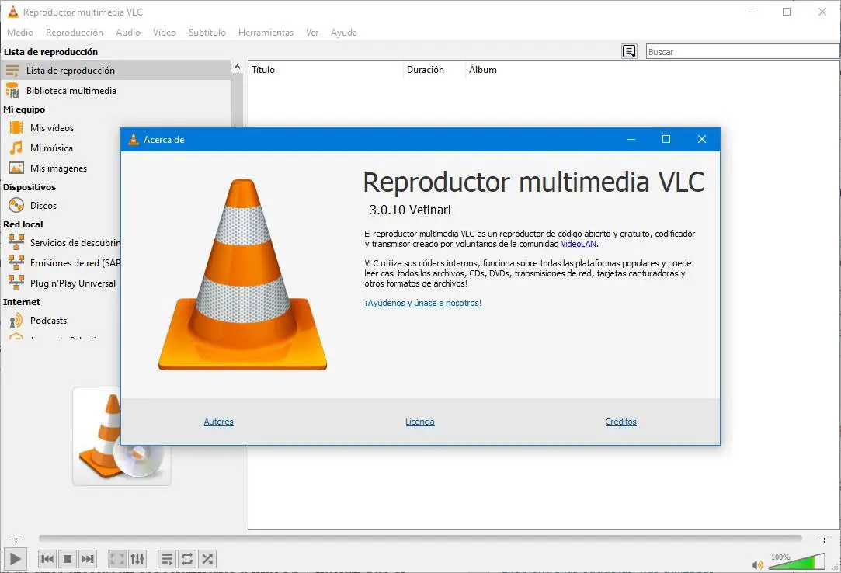
Task: Open the Audio menu
Action: (x=128, y=32)
